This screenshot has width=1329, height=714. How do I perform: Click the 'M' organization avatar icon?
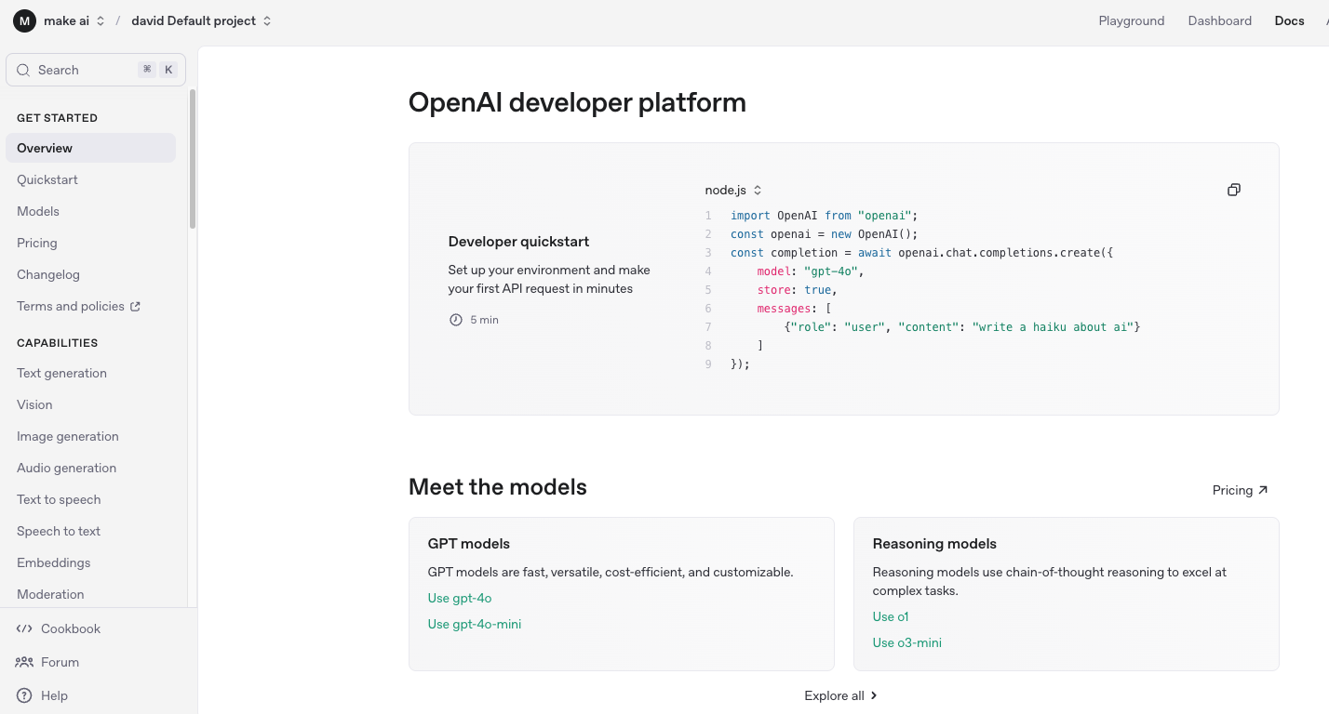(x=24, y=20)
